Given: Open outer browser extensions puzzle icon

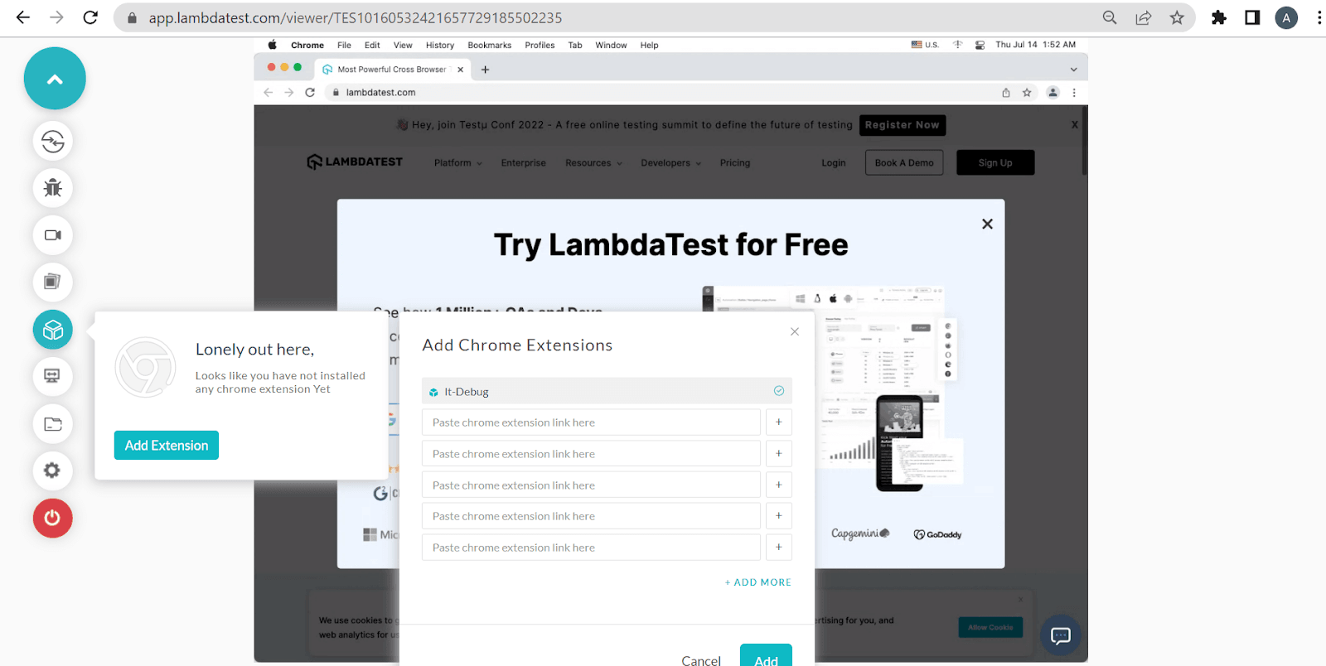Looking at the screenshot, I should coord(1219,17).
